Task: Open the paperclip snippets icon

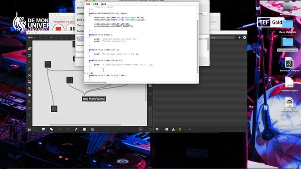Action: pyautogui.click(x=29, y=88)
